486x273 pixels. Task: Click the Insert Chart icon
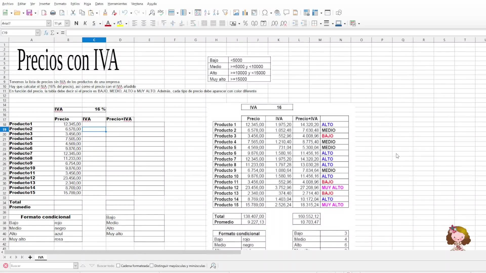pos(245,13)
